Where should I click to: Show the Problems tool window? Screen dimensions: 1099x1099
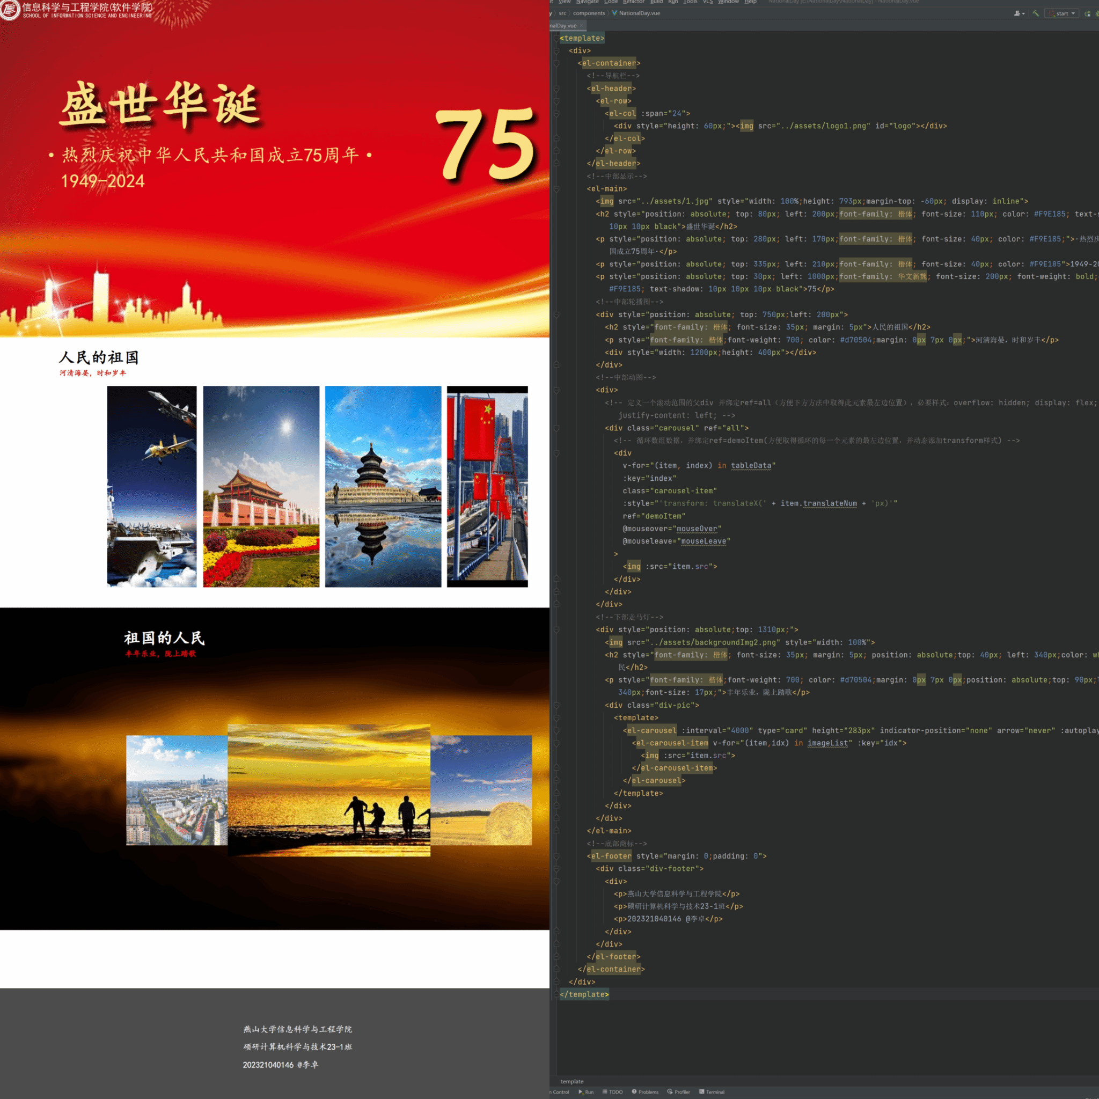pos(645,1091)
